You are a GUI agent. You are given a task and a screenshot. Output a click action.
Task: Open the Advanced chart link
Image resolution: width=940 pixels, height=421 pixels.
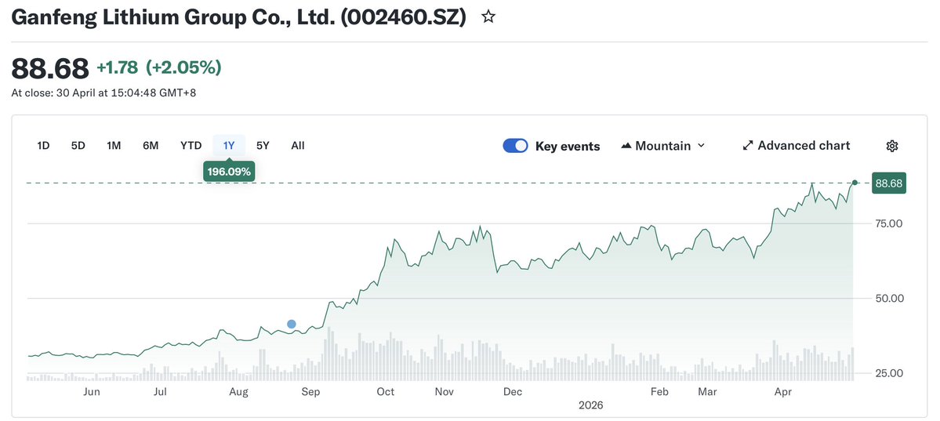(x=796, y=146)
